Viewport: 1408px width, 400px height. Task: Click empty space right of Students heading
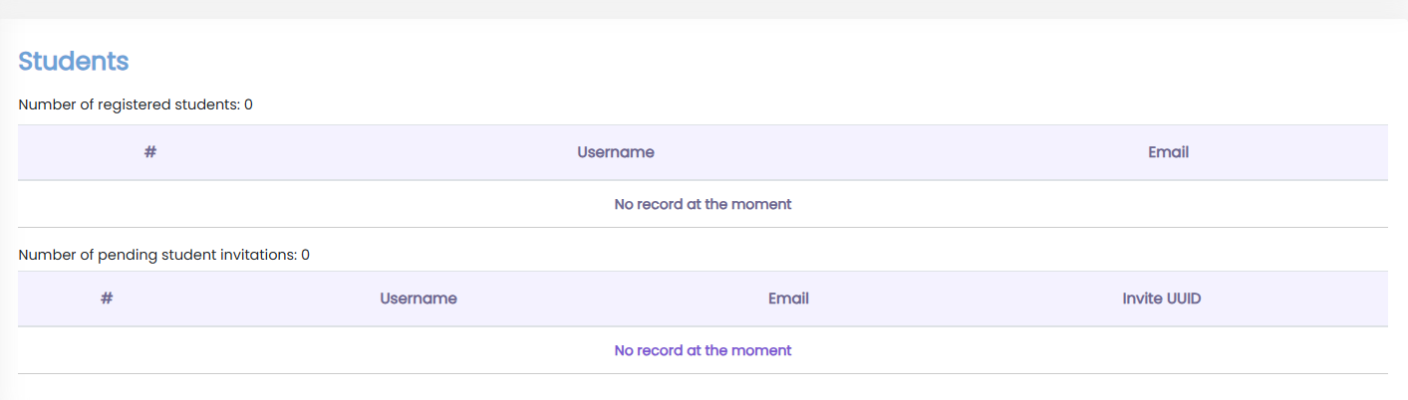pyautogui.click(x=698, y=61)
